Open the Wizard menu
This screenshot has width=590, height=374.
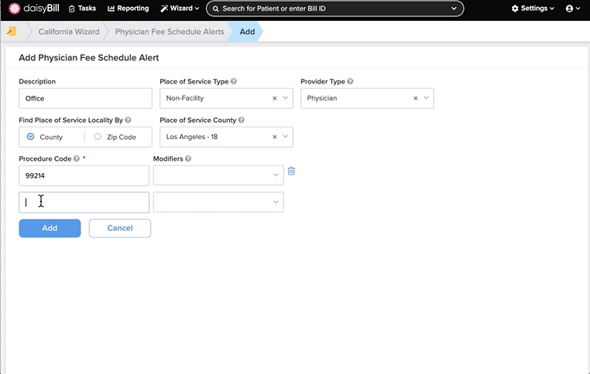tap(180, 8)
